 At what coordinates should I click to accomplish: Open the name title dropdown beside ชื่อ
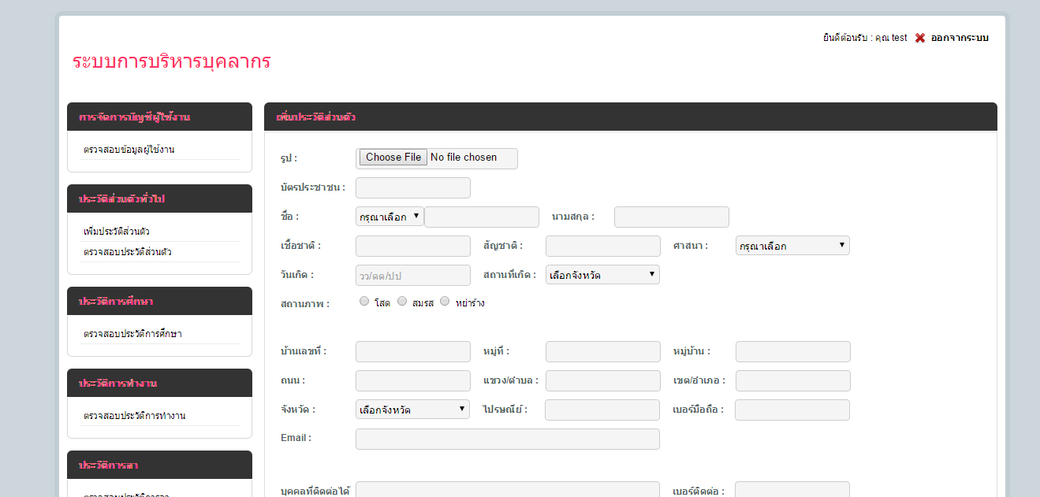[x=390, y=217]
